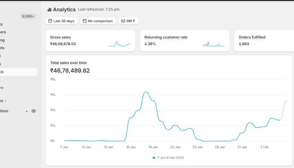Click the calendar icon in Last 30 days
The height and width of the screenshot is (168, 294).
click(x=50, y=21)
